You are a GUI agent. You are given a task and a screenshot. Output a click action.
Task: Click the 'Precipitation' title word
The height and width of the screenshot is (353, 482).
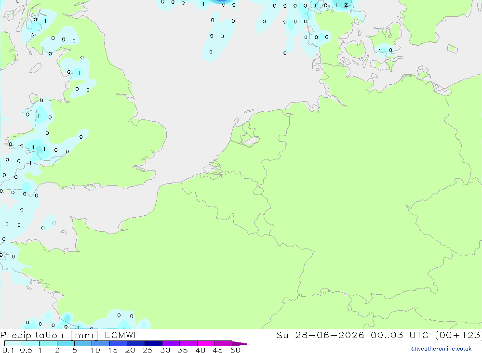coord(32,335)
